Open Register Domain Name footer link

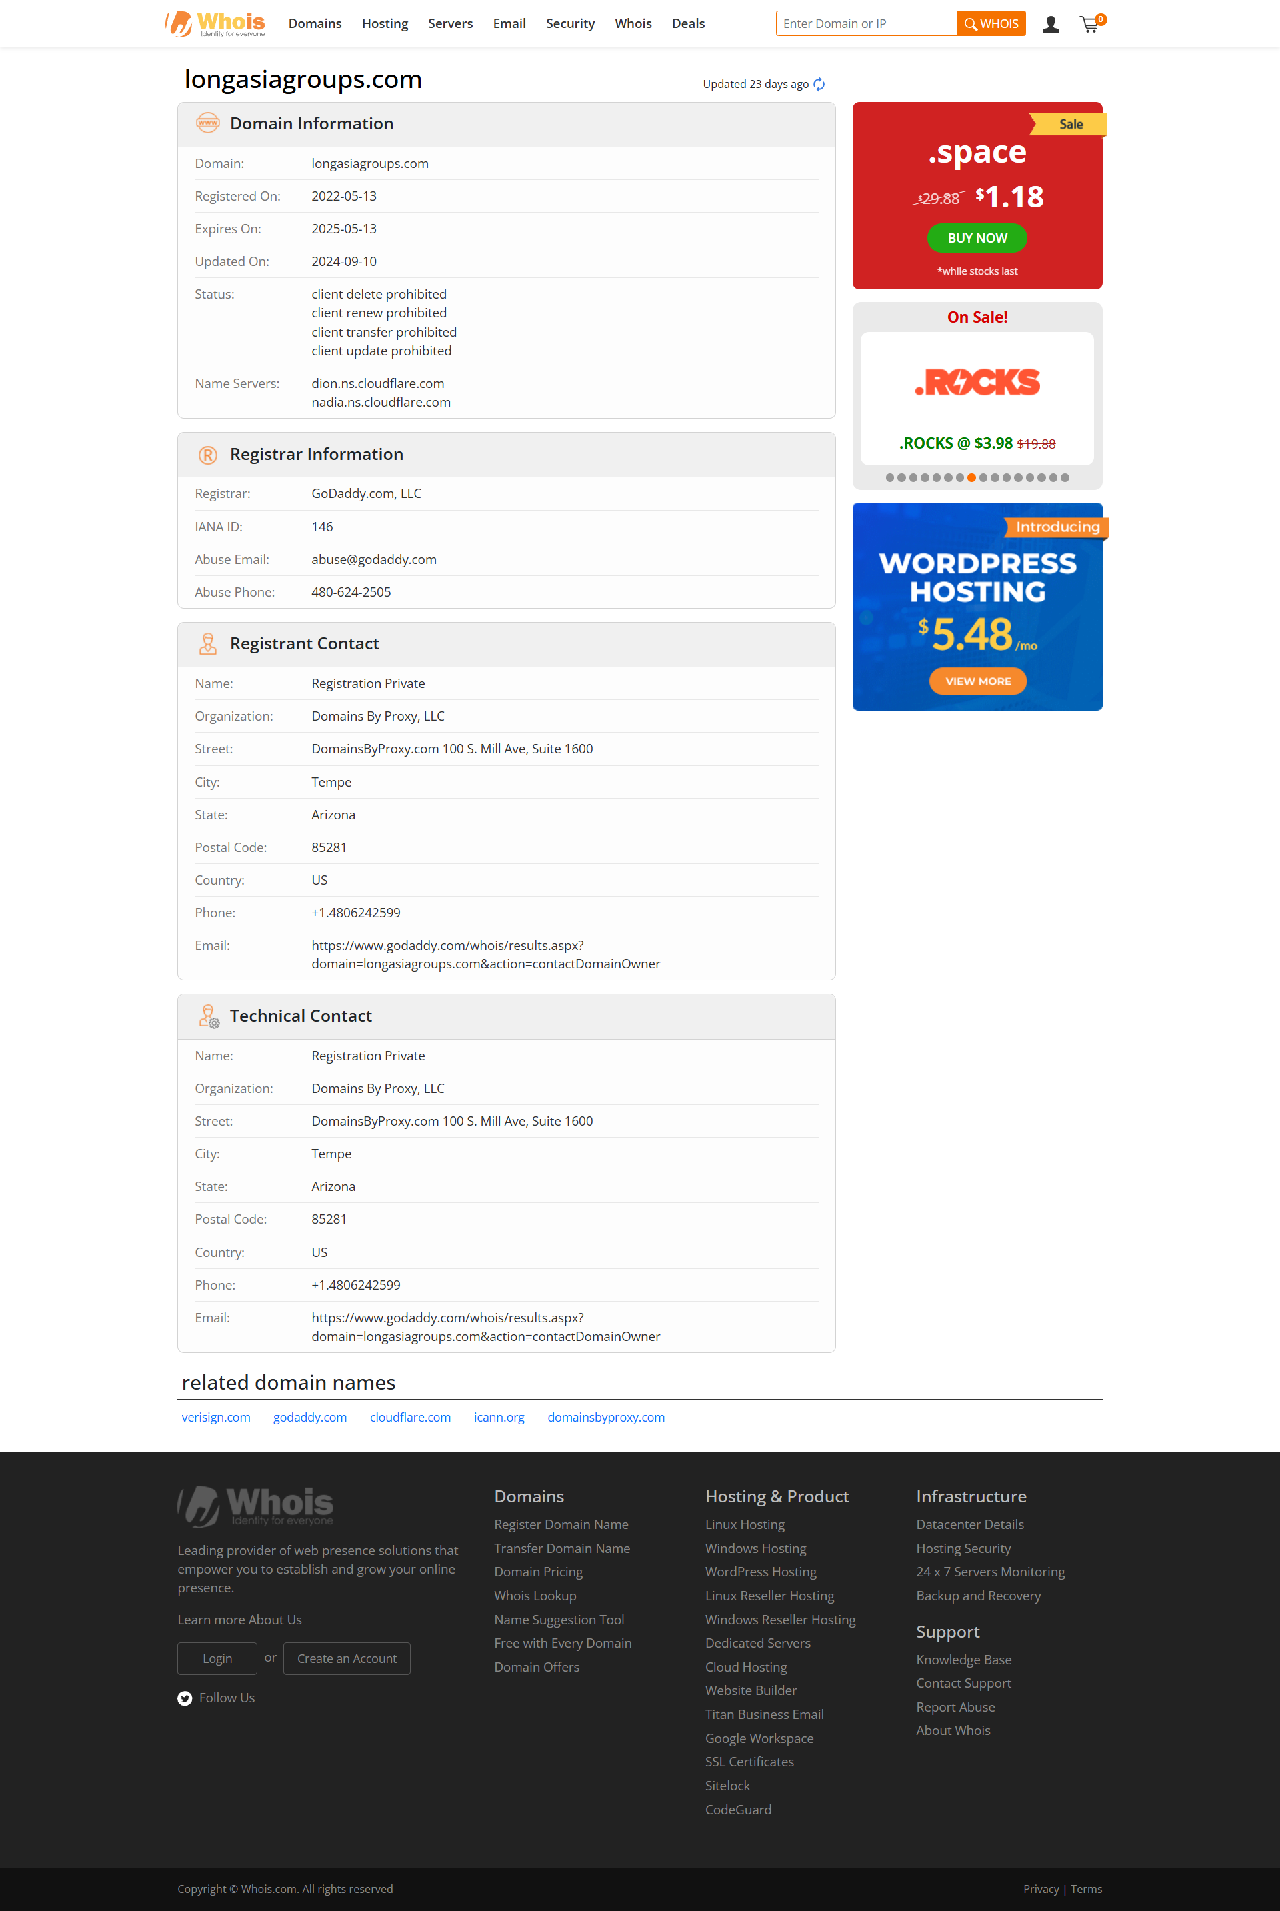click(x=561, y=1525)
